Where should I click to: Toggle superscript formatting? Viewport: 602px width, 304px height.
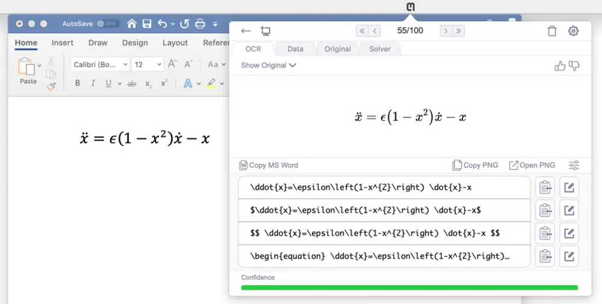164,83
